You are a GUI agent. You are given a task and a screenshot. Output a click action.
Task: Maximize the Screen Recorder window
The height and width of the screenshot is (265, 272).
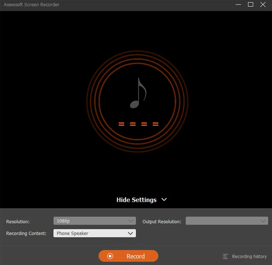pos(250,5)
